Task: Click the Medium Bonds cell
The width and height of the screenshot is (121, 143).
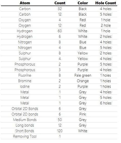Action: coord(25,120)
